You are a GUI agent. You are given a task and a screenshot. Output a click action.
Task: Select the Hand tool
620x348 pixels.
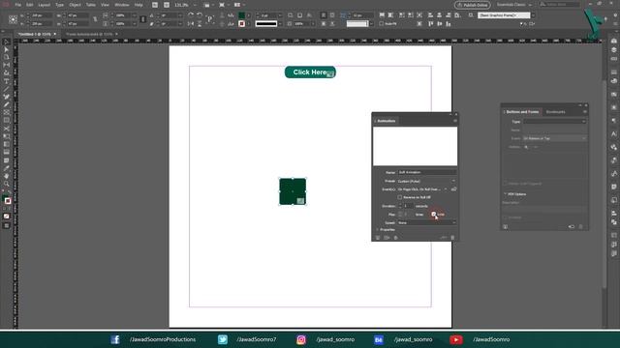tap(7, 176)
